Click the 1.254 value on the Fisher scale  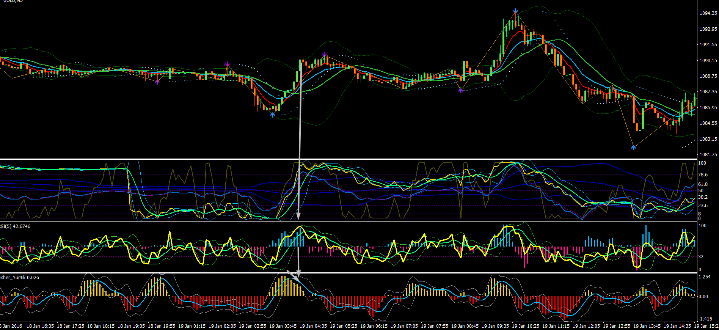click(x=705, y=277)
